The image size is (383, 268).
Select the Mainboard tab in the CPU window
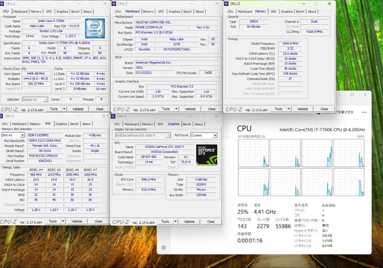20,11
